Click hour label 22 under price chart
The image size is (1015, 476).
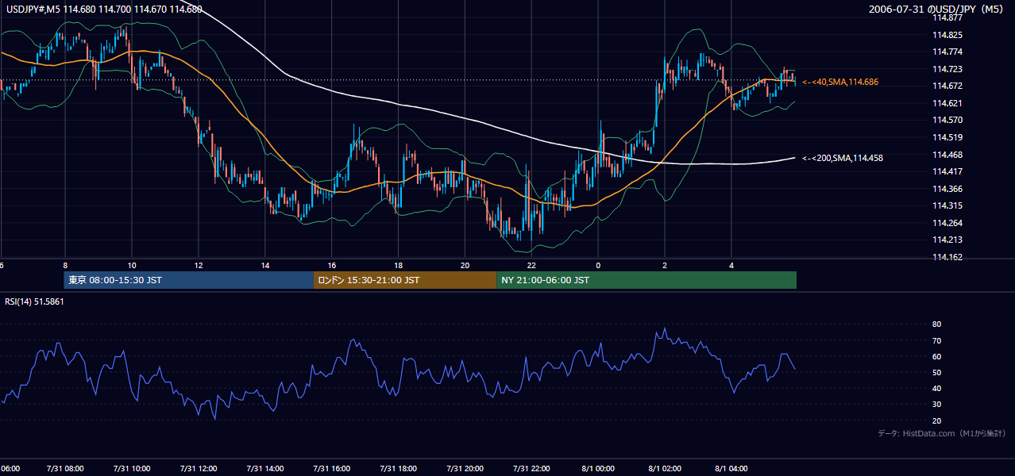[532, 265]
